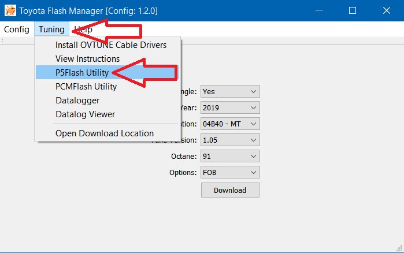Open the Config menu
404x253 pixels.
(17, 29)
